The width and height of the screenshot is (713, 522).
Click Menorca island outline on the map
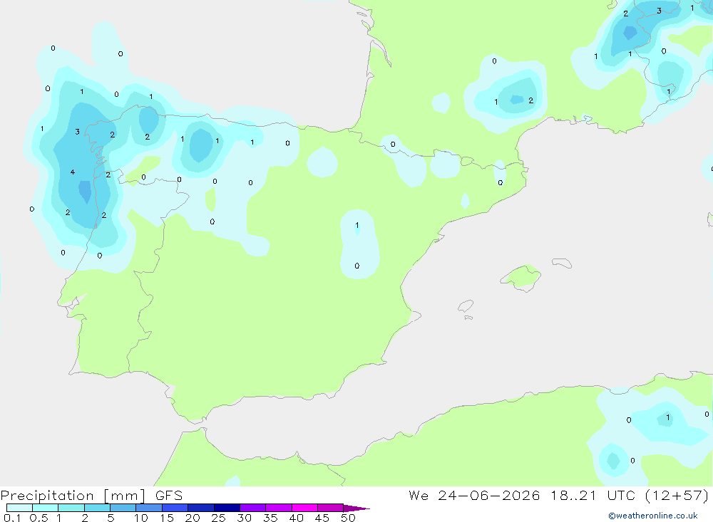(x=562, y=263)
